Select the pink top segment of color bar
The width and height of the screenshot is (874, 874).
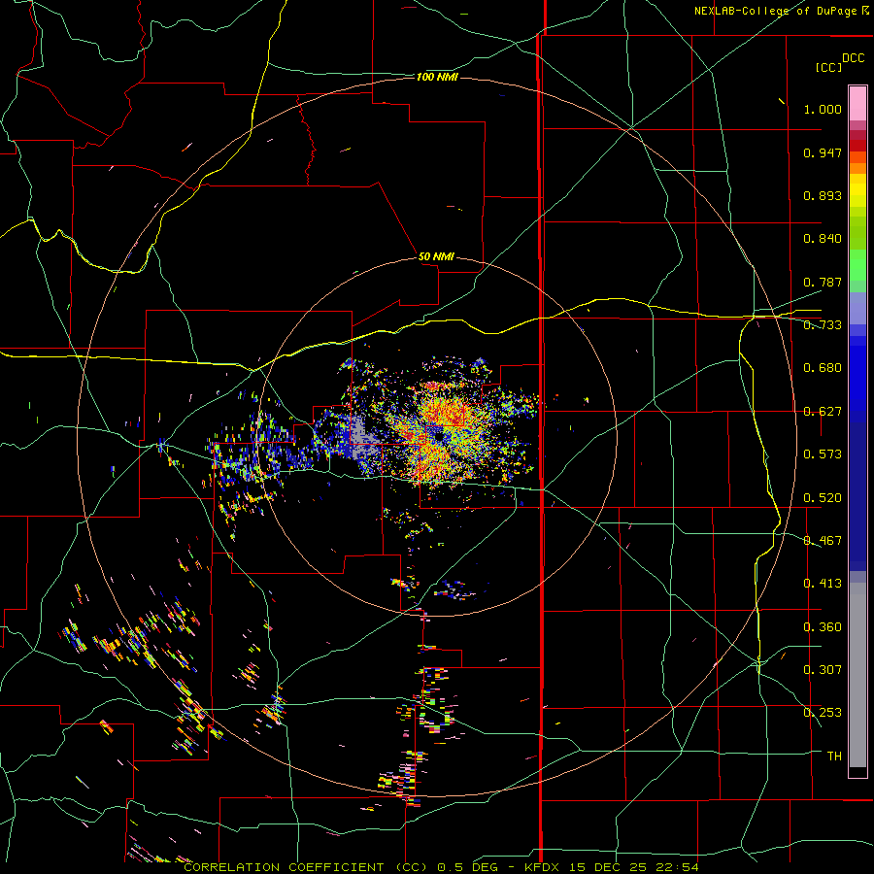click(857, 103)
